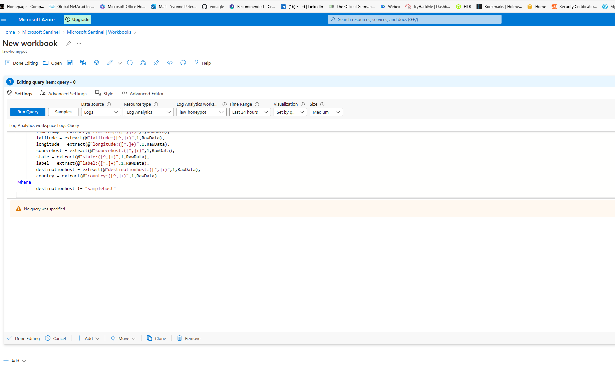Viewport: 615px width, 367px height.
Task: Click the Samples button
Action: [63, 112]
